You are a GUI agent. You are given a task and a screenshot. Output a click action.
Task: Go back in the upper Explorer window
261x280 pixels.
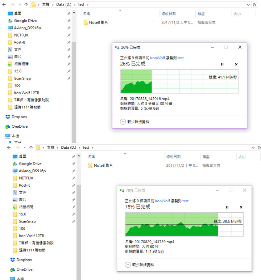[4, 4]
